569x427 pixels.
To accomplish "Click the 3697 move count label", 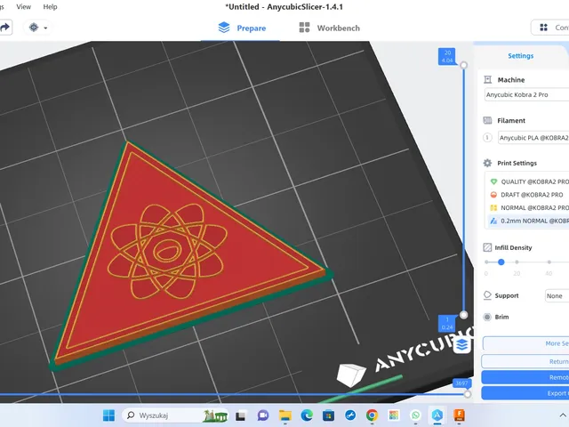I will [x=461, y=383].
